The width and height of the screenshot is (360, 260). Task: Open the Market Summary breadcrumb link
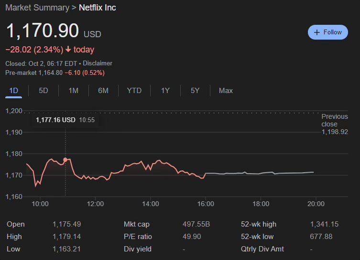click(37, 8)
